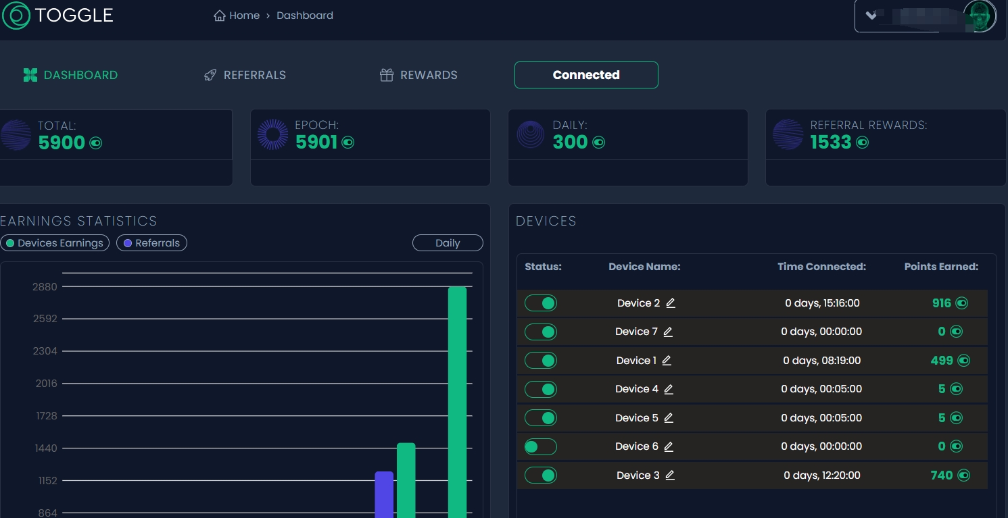Screen dimensions: 1008x518
Task: Click the token icon beside 740 points
Action: click(963, 475)
